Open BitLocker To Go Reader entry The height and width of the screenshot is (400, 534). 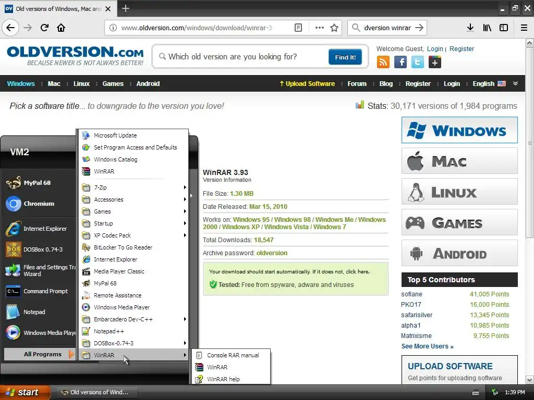[x=134, y=247]
